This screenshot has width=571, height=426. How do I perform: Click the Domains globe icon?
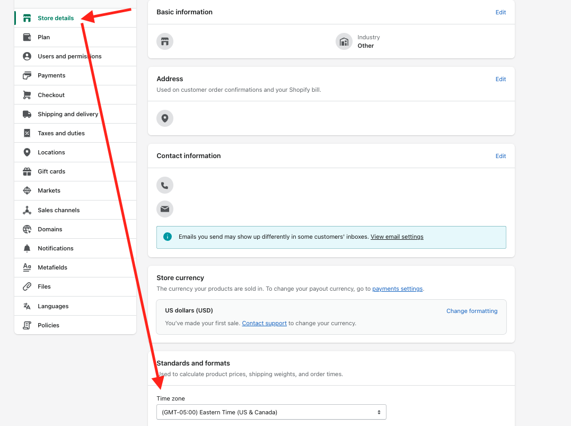coord(27,229)
